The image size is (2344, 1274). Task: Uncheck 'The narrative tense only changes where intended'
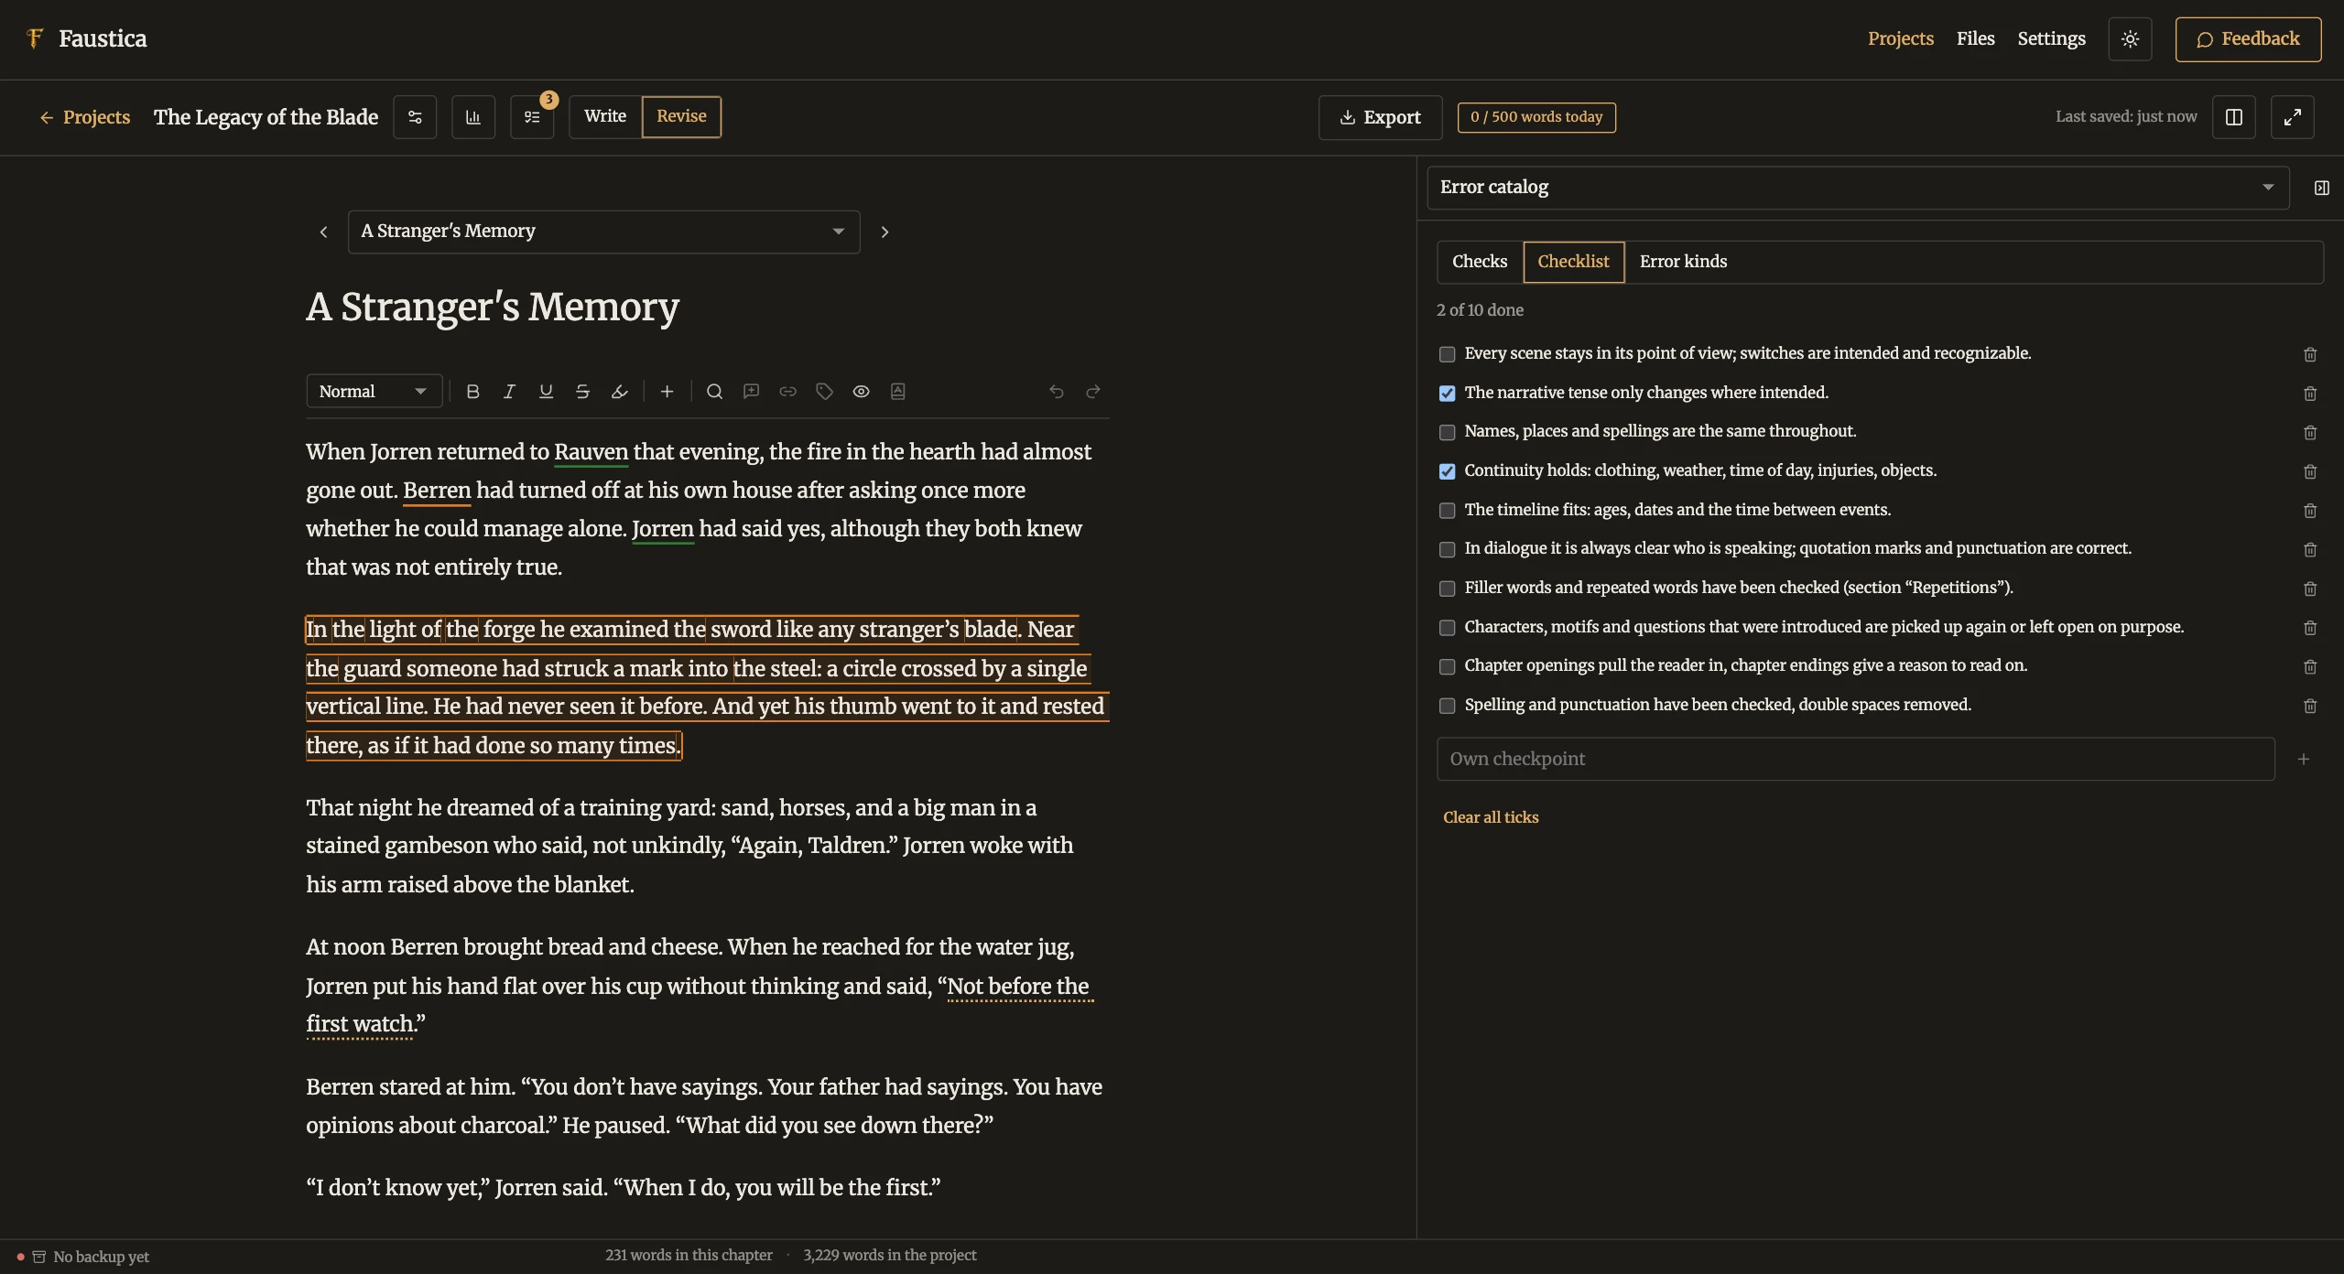click(1447, 394)
